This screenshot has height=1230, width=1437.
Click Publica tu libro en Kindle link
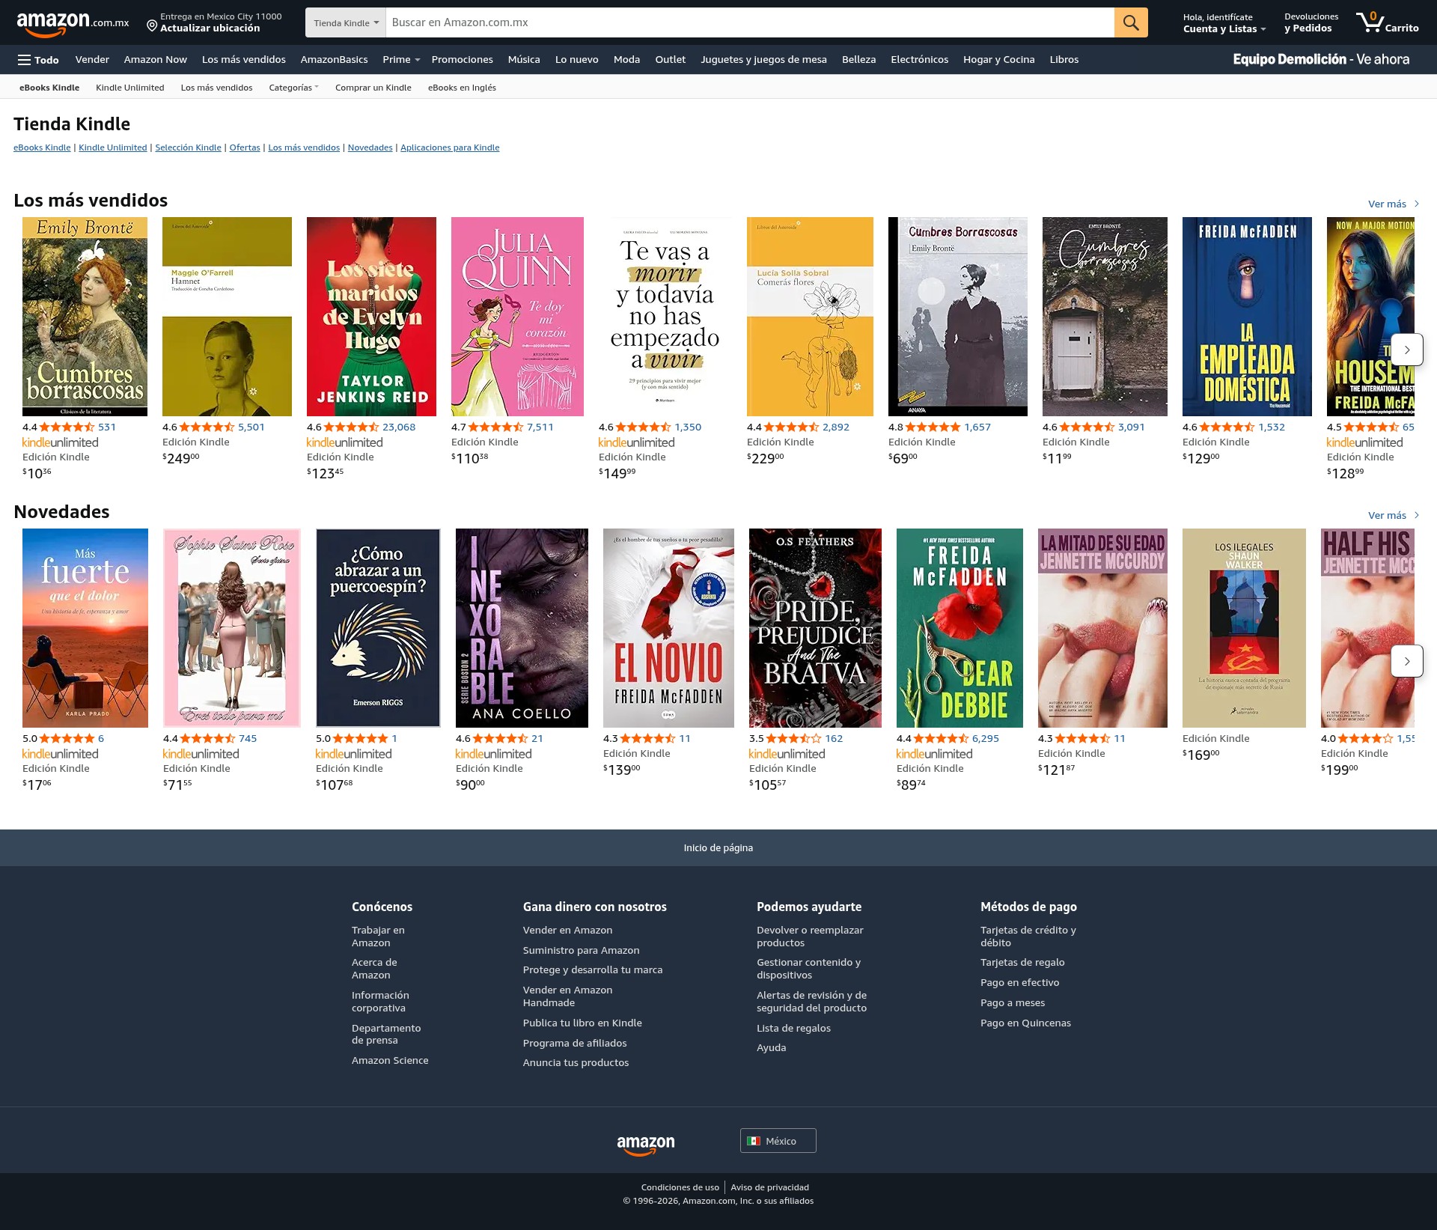[x=582, y=1023]
